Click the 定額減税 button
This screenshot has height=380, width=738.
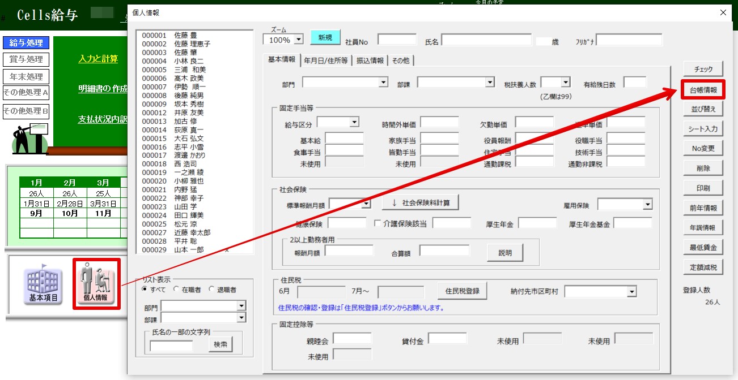coord(703,267)
